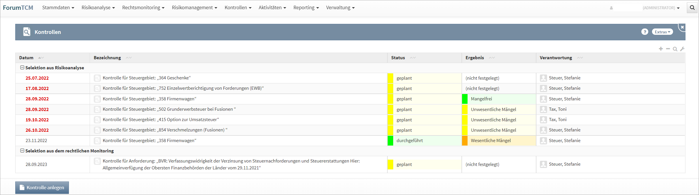Click the search magnifier in top navbar
Viewport: 699px width, 195px height.
pyautogui.click(x=692, y=8)
